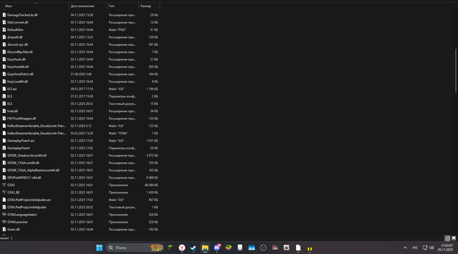The image size is (458, 254).
Task: Select the GTAV.PedPropLimitAdjuster.asi file name
Action: pyautogui.click(x=29, y=200)
